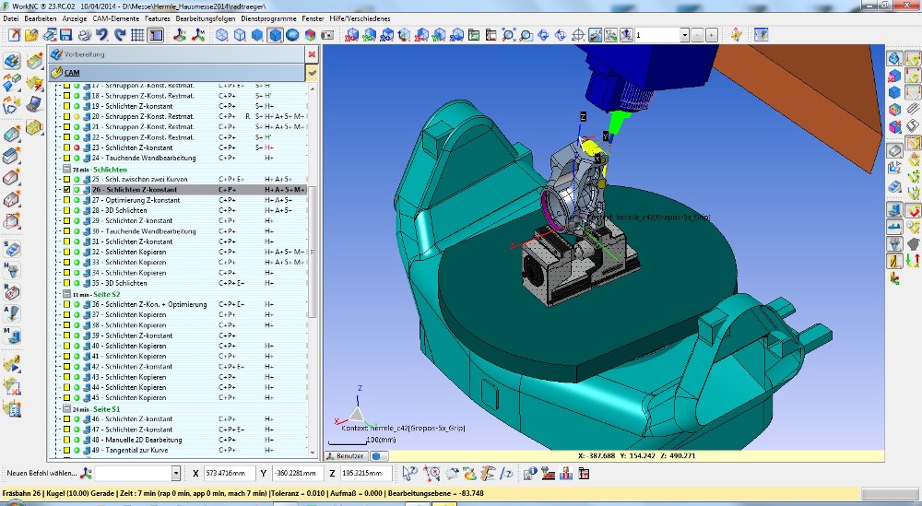This screenshot has height=506, width=922.
Task: Click the X coordinate input field
Action: pos(230,473)
